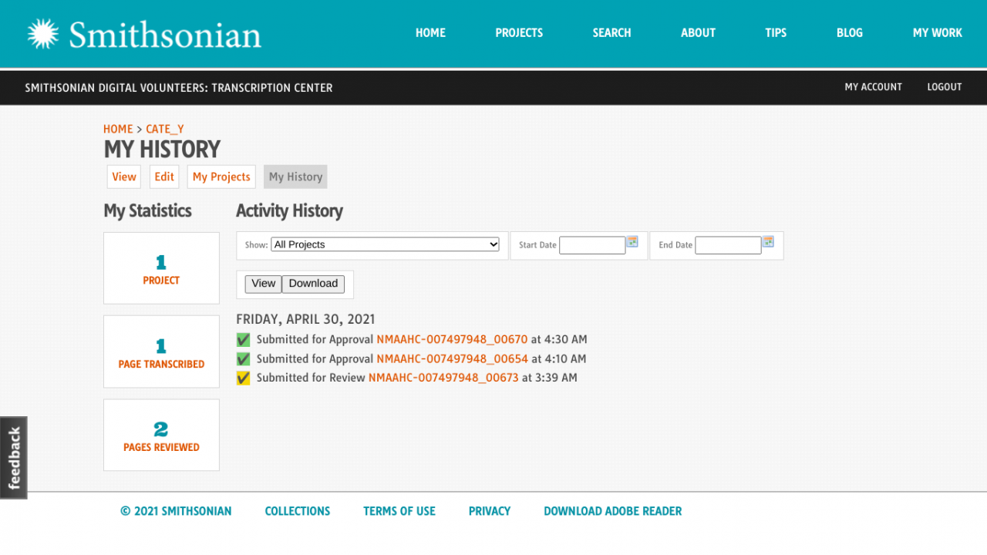The width and height of the screenshot is (987, 555).
Task: Click the Activity History heading
Action: click(x=289, y=211)
